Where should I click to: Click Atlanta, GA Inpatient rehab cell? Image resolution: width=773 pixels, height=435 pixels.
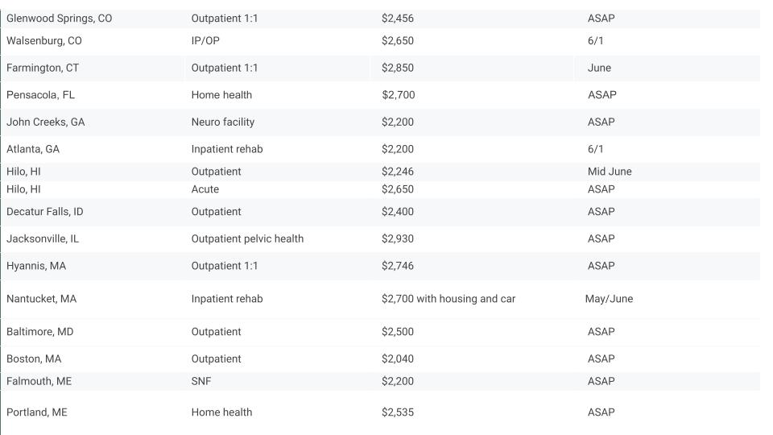[227, 150]
